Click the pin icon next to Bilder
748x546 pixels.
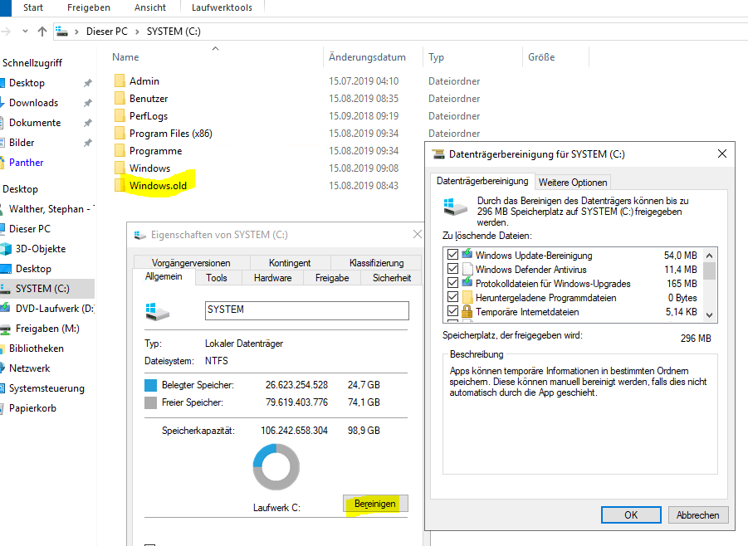click(x=88, y=143)
